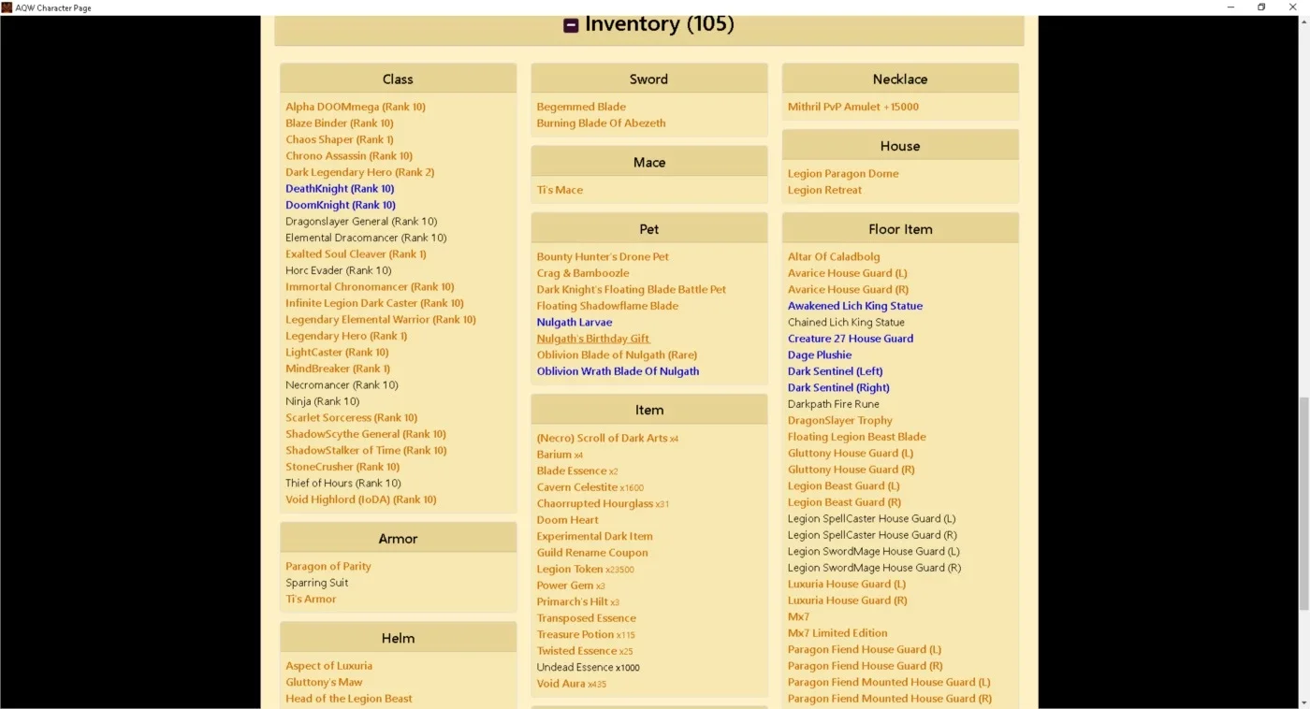
Task: Open Nulgath's Birthday Gift link
Action: click(593, 339)
